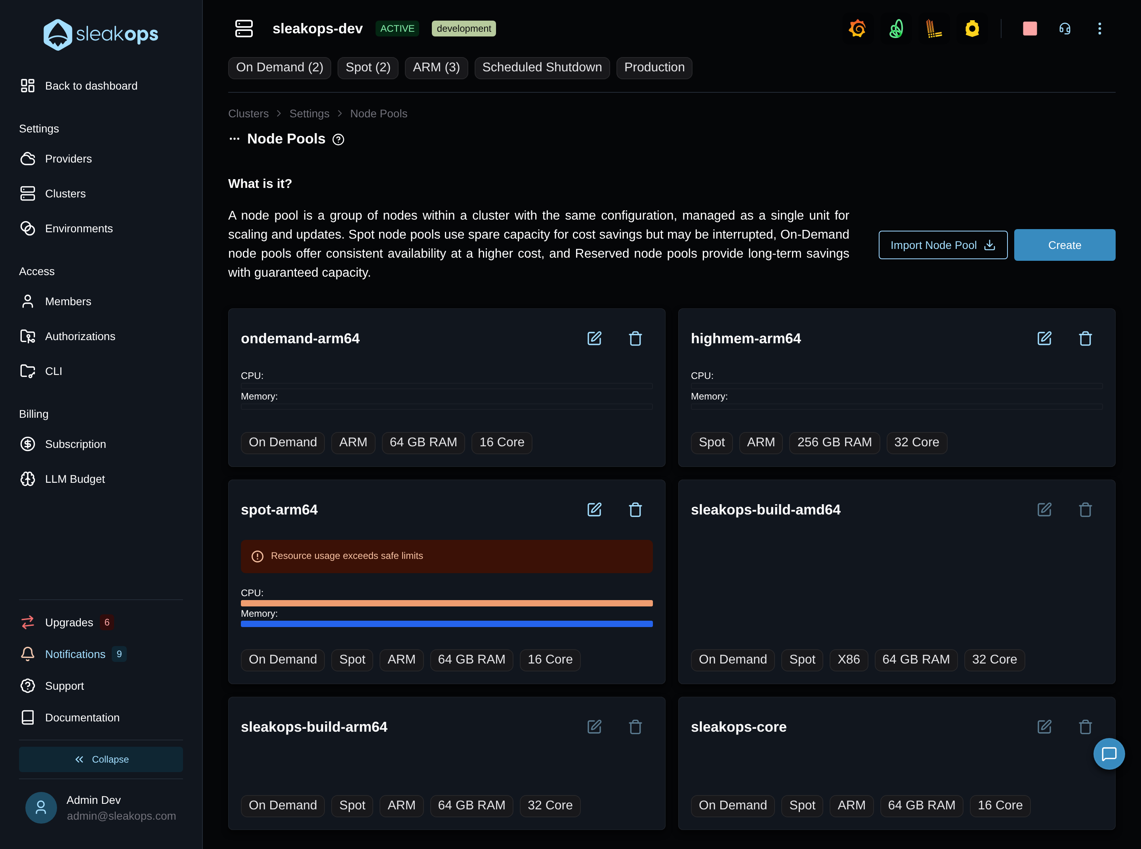Viewport: 1141px width, 849px height.
Task: Collapse the sidebar
Action: point(101,759)
